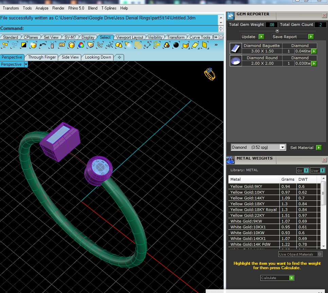
Task: Toggle Use Object Materials option
Action: coord(320,254)
